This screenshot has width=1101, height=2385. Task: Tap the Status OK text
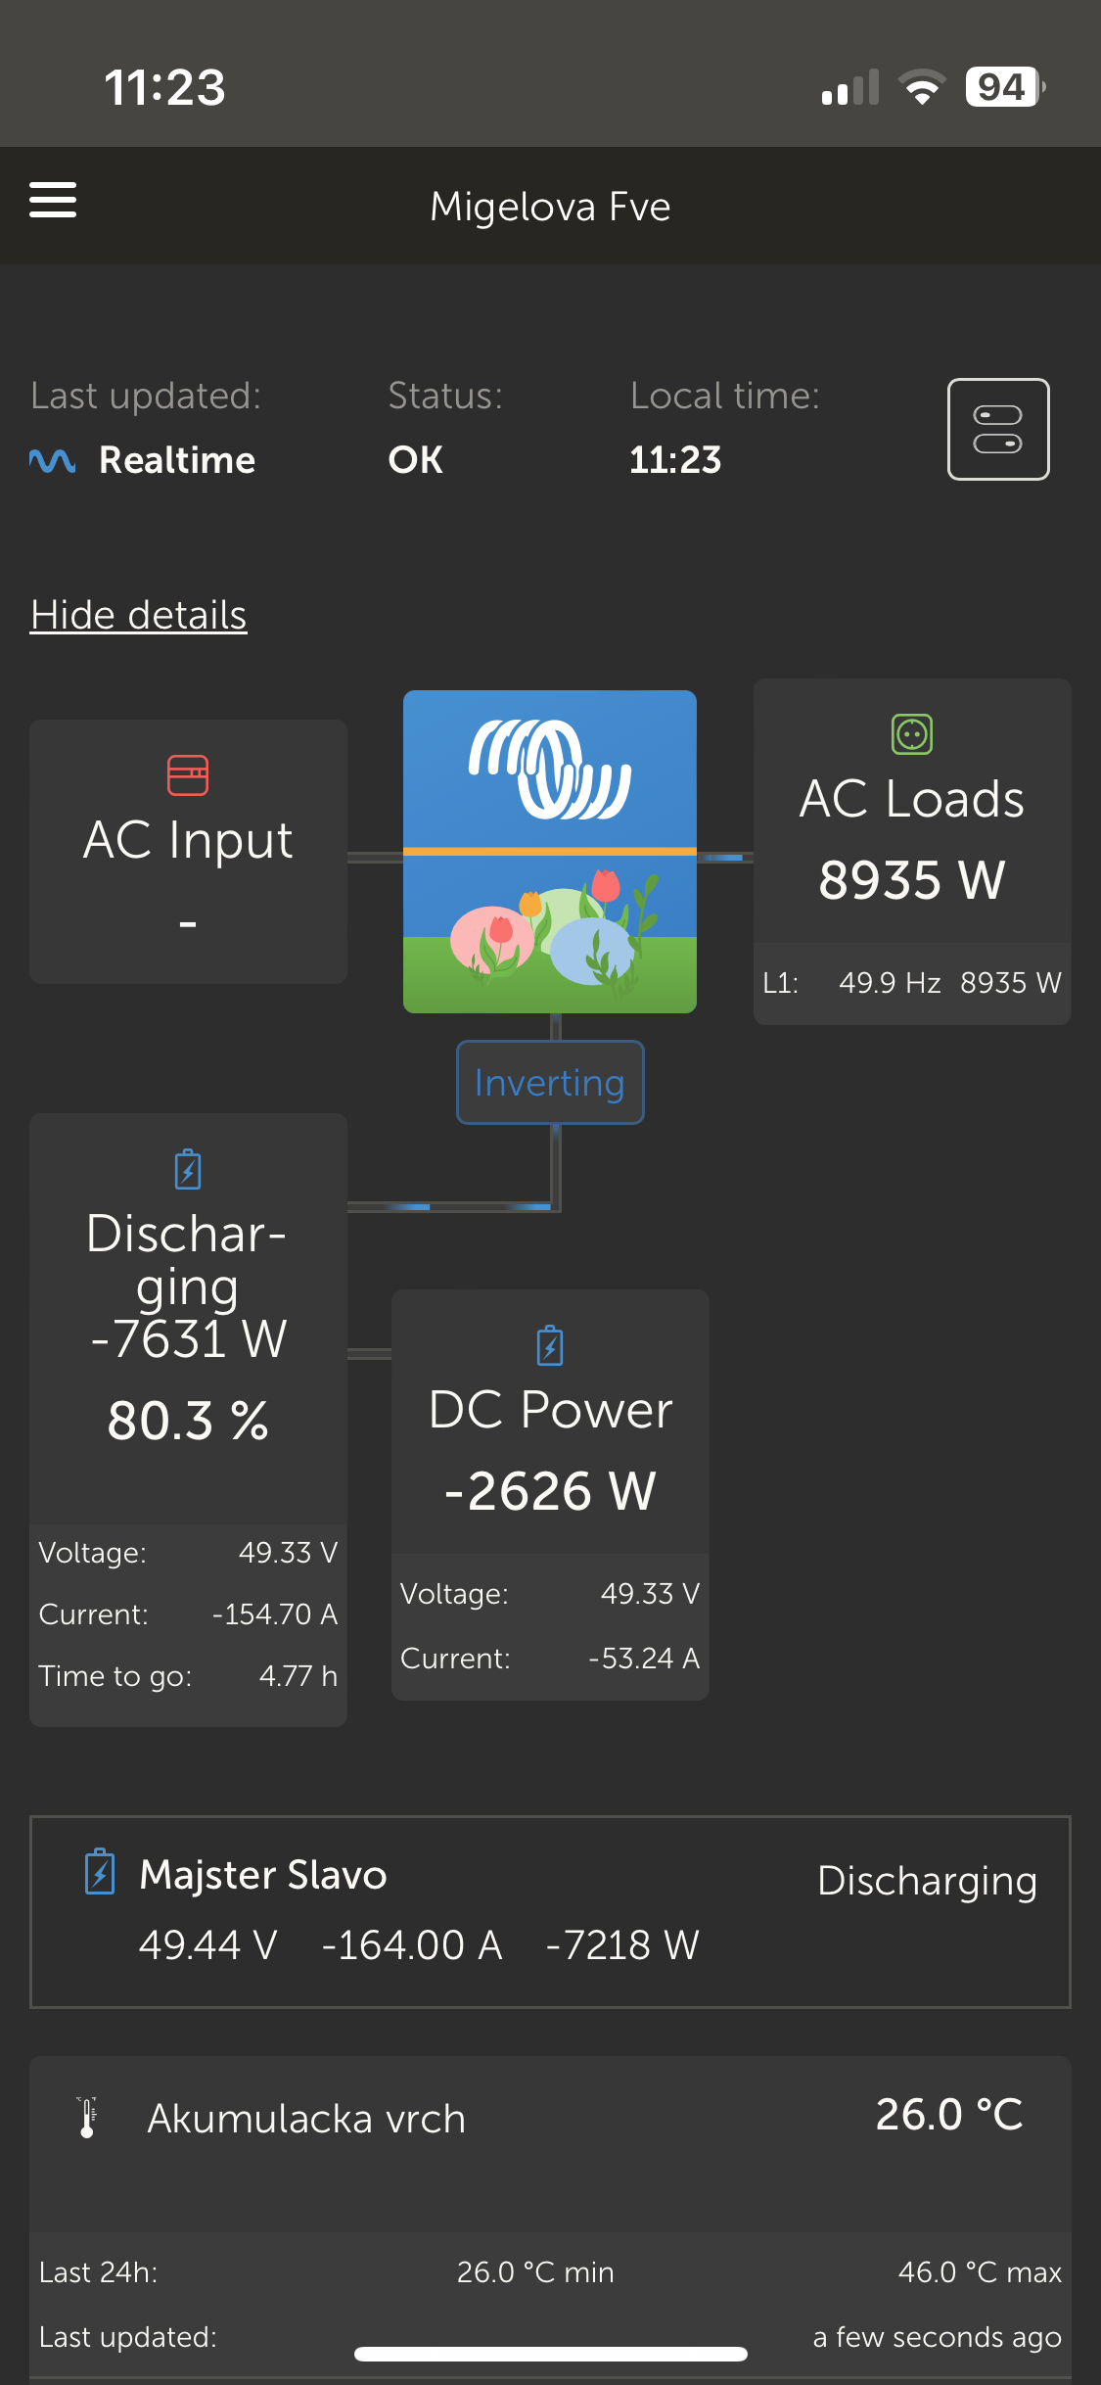click(x=416, y=460)
